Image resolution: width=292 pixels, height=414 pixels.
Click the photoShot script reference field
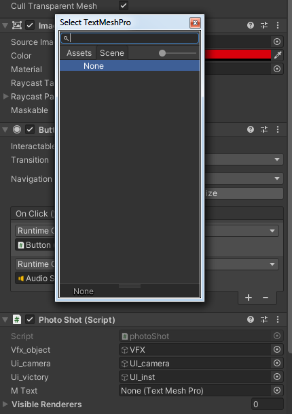point(195,336)
